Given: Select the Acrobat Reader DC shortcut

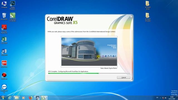Looking at the screenshot, I should point(4,29).
